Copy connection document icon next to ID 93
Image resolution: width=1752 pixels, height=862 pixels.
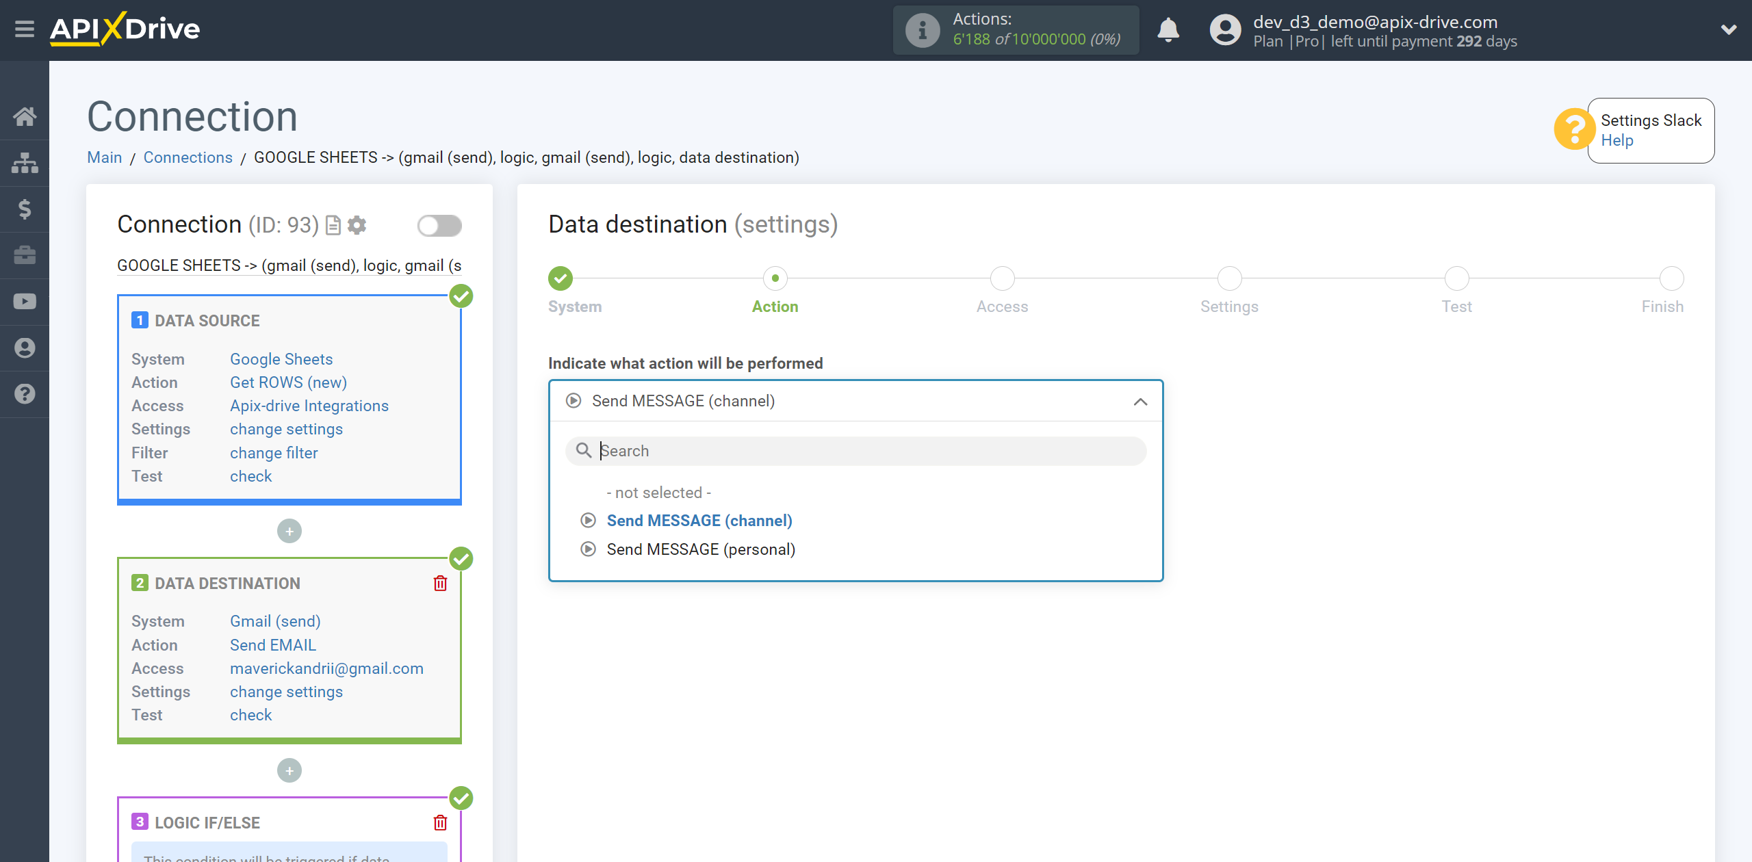coord(333,225)
